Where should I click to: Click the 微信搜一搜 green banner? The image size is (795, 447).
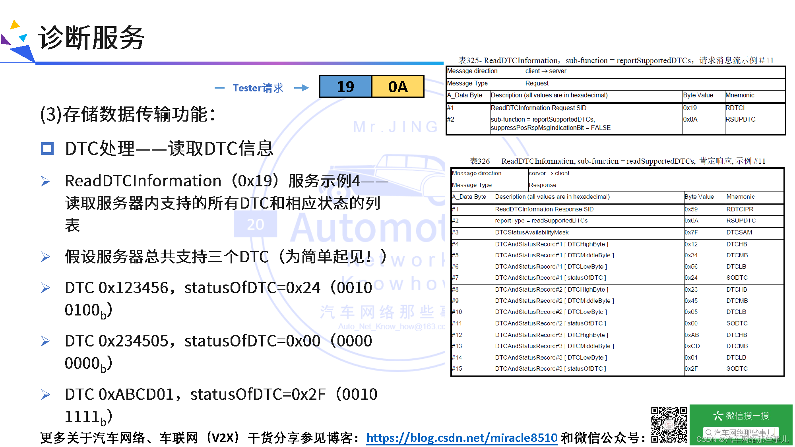(741, 416)
